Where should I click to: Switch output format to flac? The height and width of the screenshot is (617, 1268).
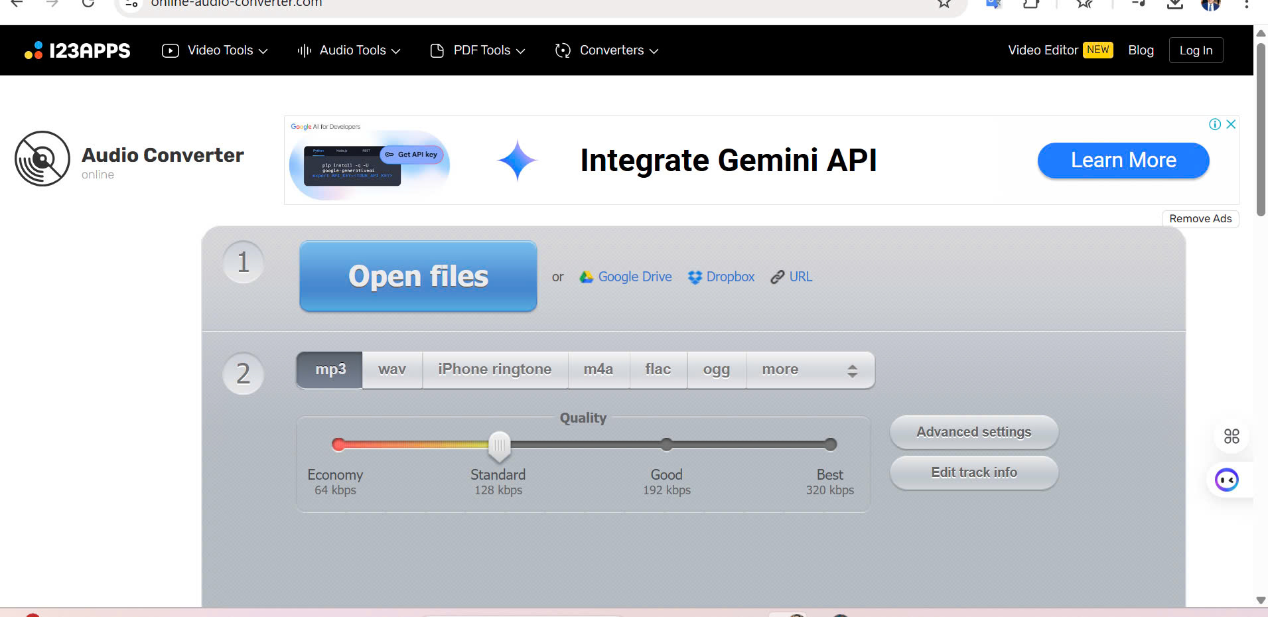pos(658,370)
